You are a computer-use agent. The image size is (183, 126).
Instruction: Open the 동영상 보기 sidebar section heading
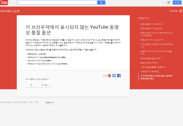click(x=144, y=18)
